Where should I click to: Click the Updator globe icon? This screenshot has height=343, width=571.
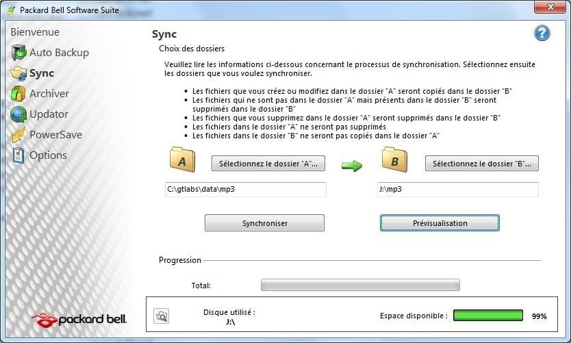tap(18, 114)
